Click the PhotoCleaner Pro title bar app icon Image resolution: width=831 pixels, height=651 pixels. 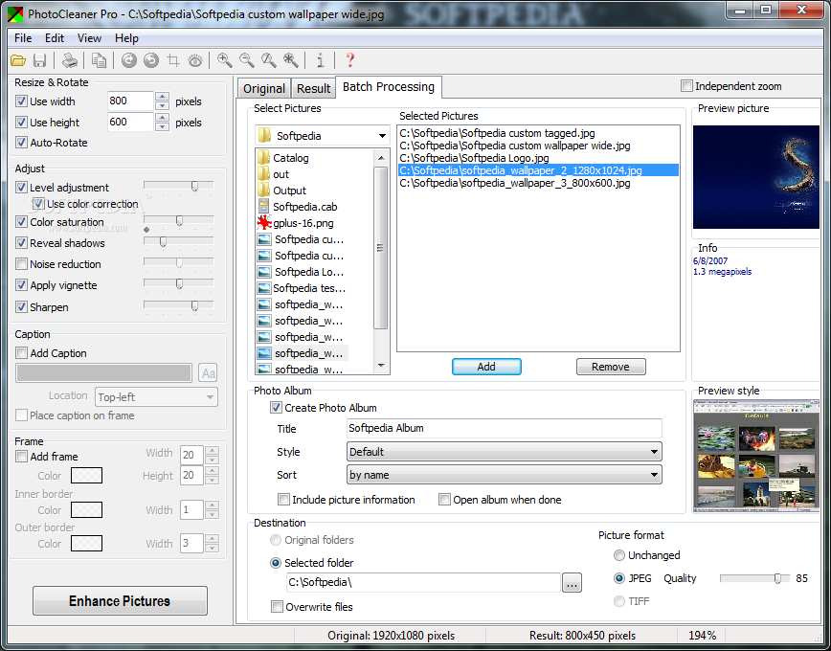point(15,13)
